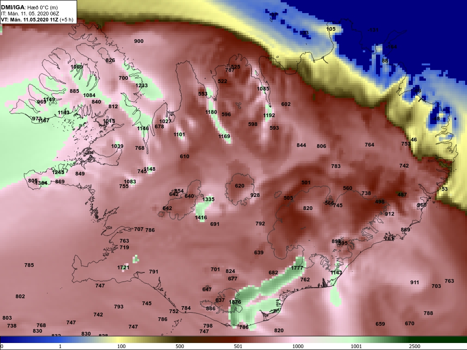Image resolution: width=467 pixels, height=350 pixels.
Task: Select the map value '886'
Action: (211, 308)
